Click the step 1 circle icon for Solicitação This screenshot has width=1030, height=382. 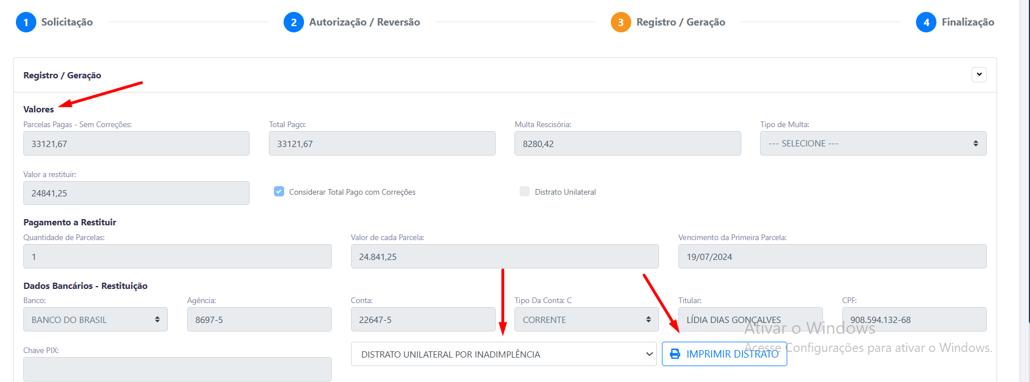pyautogui.click(x=26, y=22)
